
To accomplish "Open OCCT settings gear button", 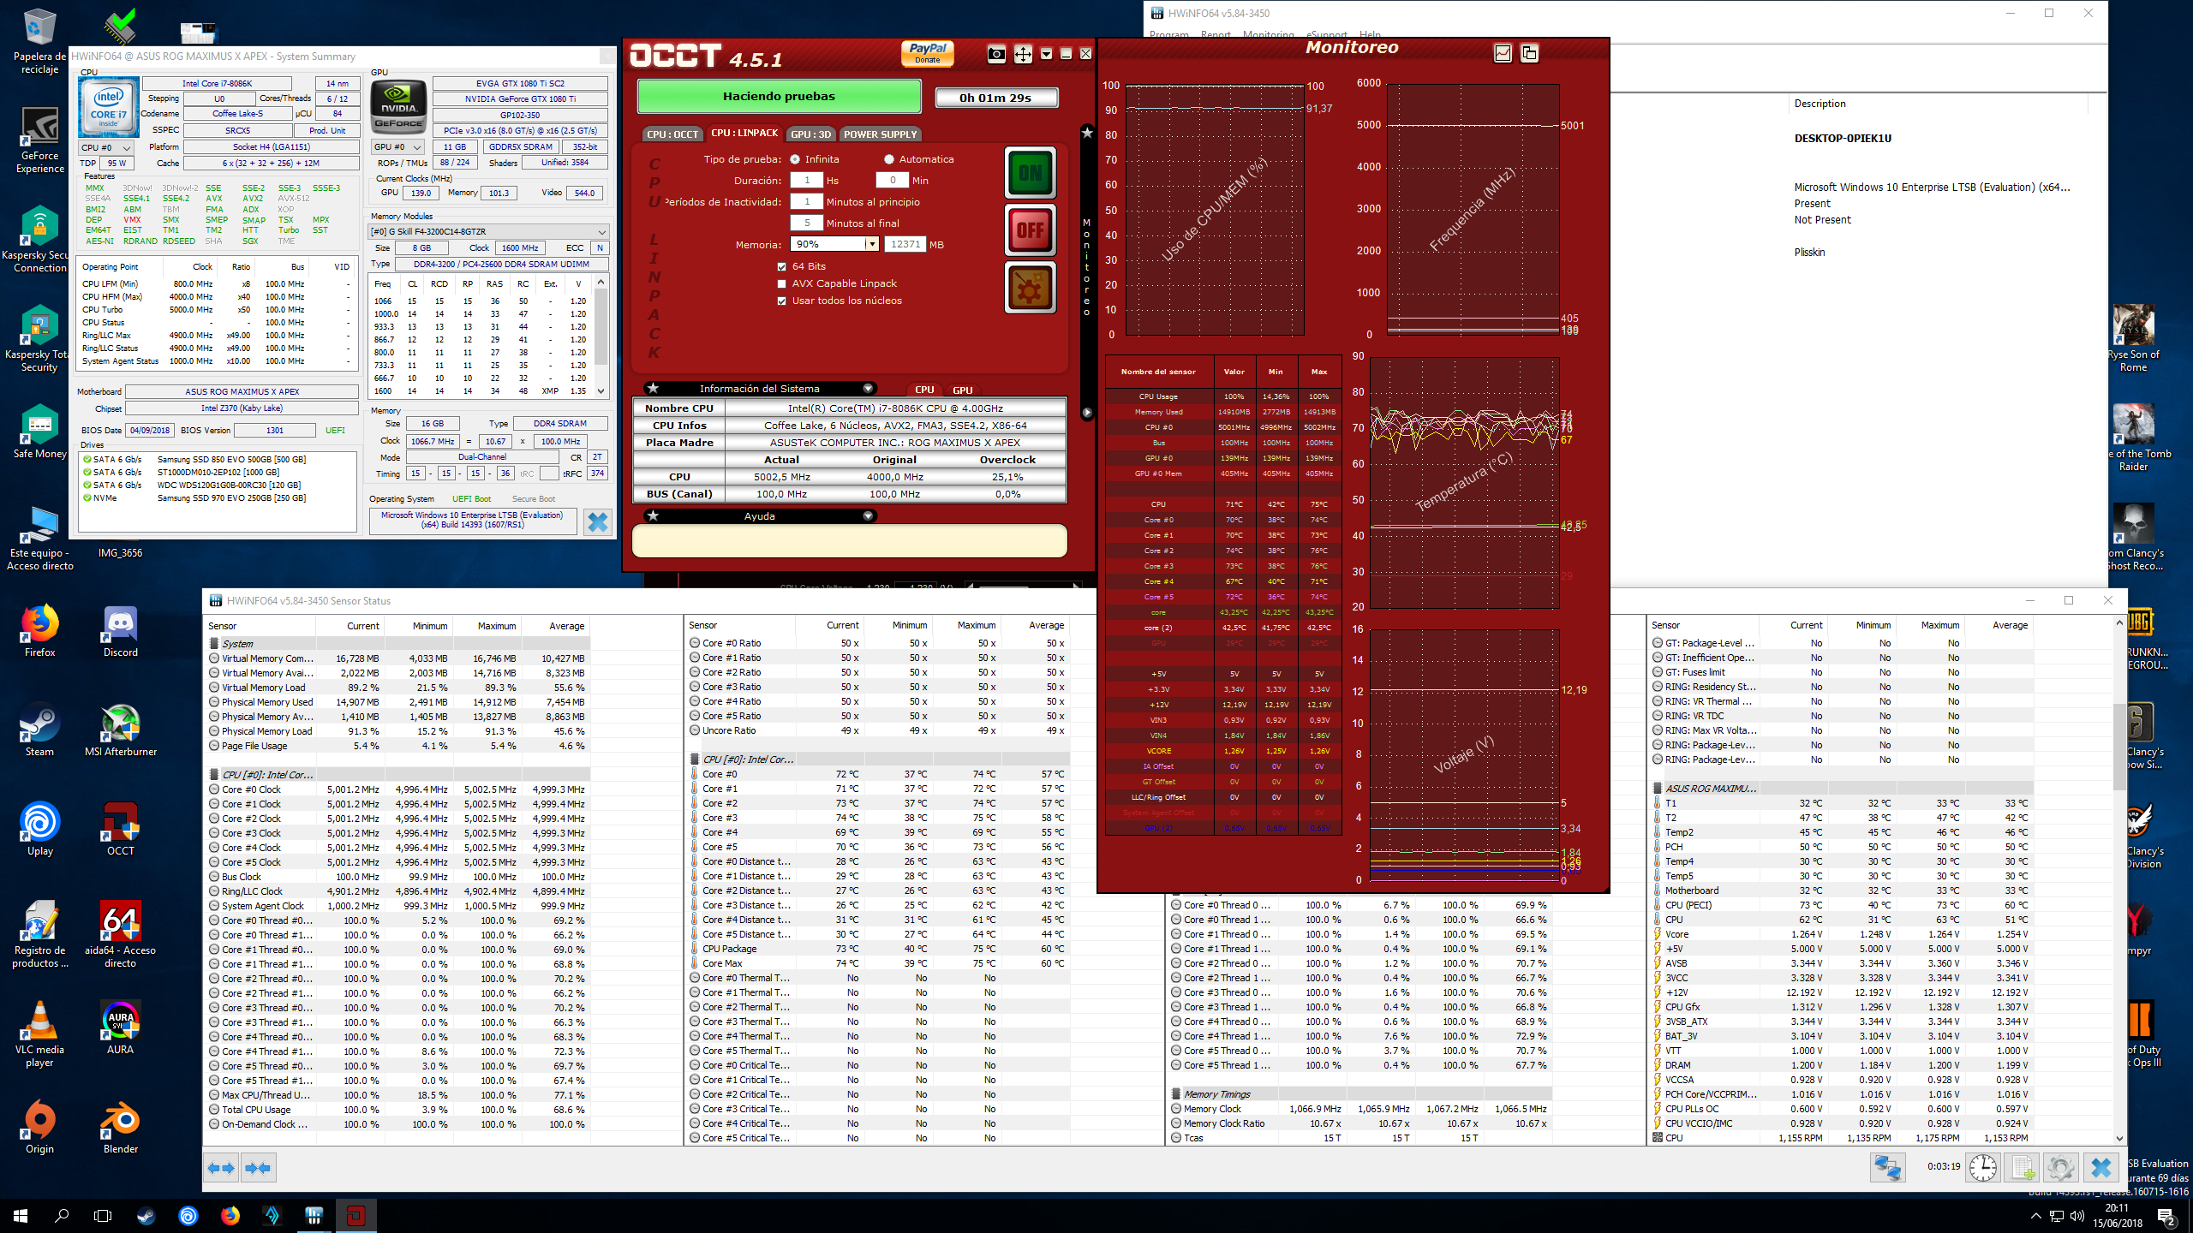I will tap(1030, 287).
